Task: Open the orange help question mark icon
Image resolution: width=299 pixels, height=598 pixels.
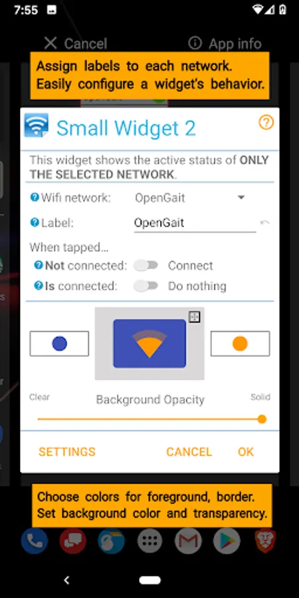Action: coord(266,122)
